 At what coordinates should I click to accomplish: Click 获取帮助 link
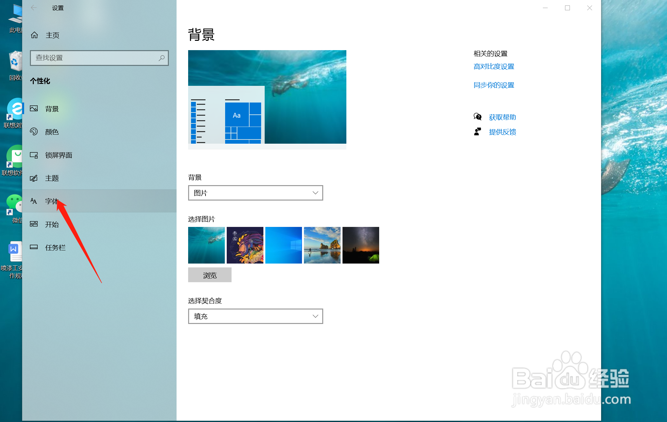(502, 117)
